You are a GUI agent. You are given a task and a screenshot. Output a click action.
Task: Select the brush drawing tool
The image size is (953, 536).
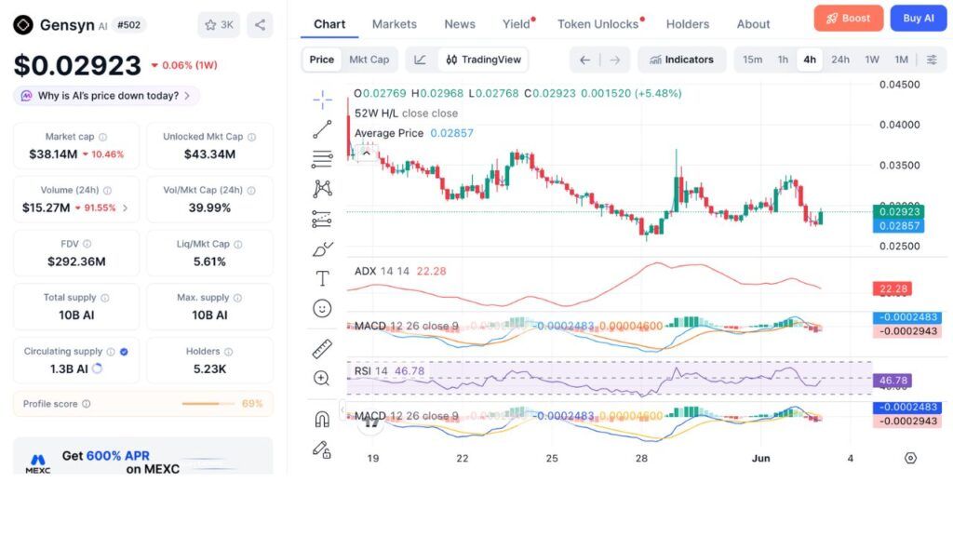322,248
